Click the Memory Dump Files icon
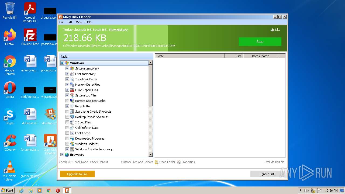Viewport: 345px width, 194px height. click(x=72, y=85)
